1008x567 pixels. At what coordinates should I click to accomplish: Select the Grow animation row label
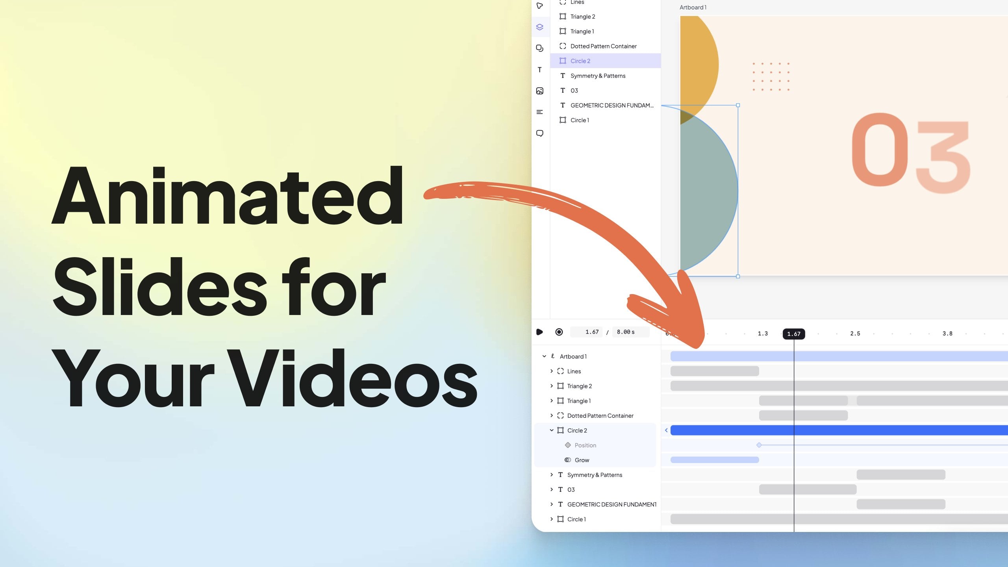click(582, 460)
